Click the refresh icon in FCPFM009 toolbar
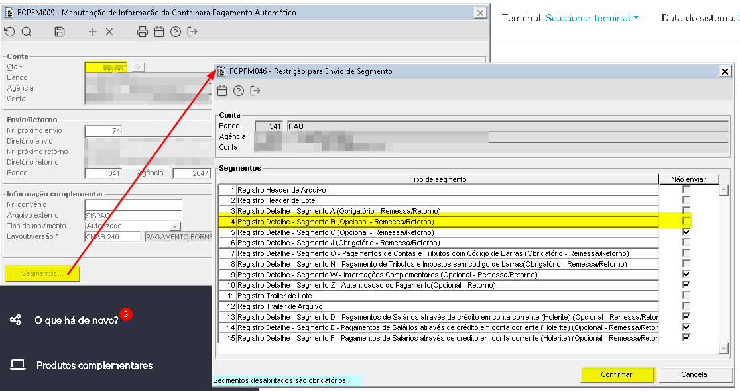The height and width of the screenshot is (391, 740). (9, 32)
